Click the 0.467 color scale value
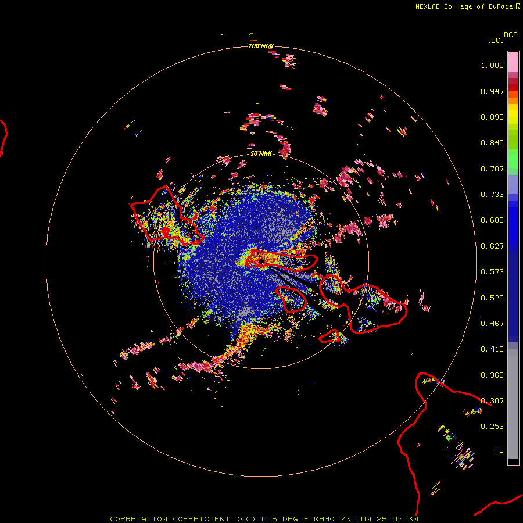The width and height of the screenshot is (523, 523). pos(492,324)
